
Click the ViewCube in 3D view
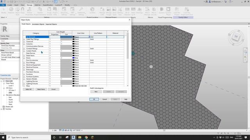[x=236, y=37]
